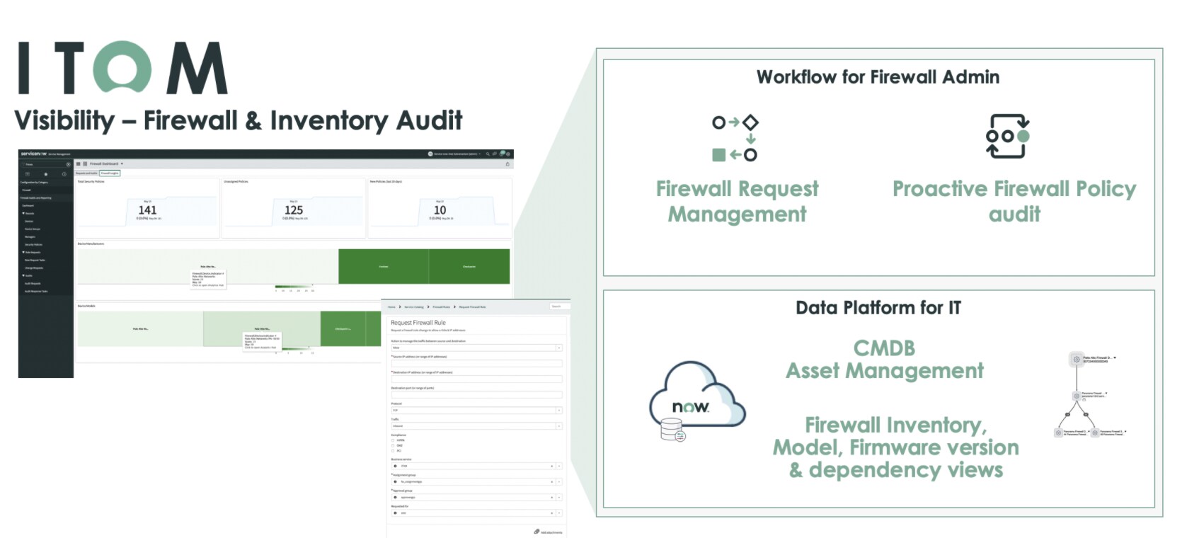Adjust the Device Manufacturers legend slider

tap(294, 286)
